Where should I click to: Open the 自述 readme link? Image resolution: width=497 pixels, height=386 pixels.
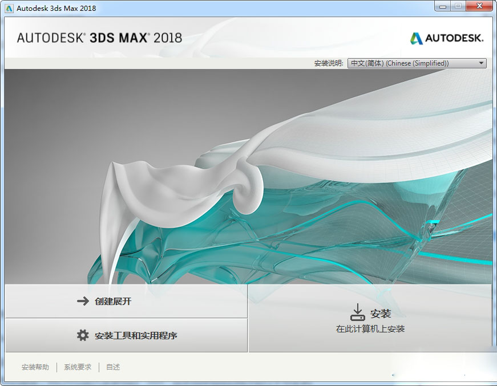(113, 367)
